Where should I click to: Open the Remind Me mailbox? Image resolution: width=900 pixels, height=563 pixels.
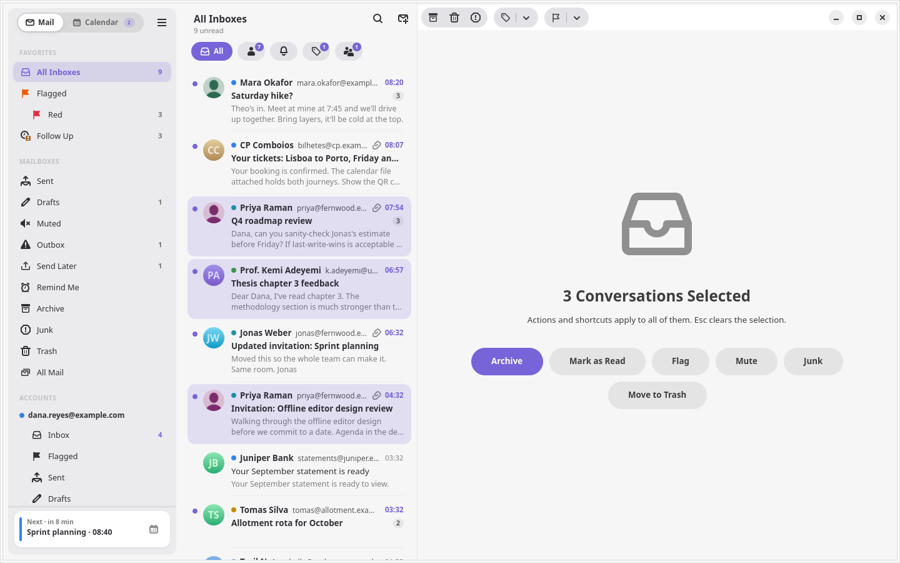pyautogui.click(x=92, y=287)
